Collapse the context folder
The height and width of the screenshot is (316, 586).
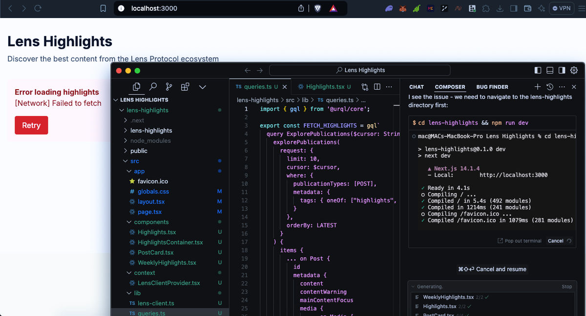click(169, 273)
